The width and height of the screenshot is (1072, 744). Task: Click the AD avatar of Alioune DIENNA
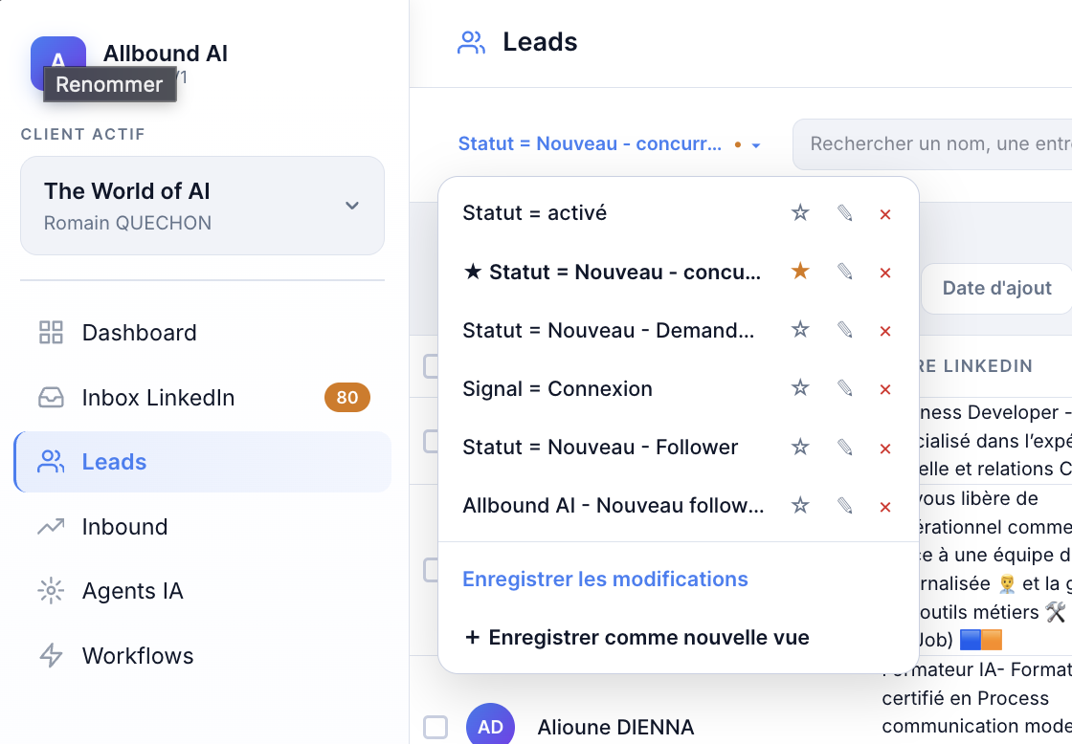490,726
